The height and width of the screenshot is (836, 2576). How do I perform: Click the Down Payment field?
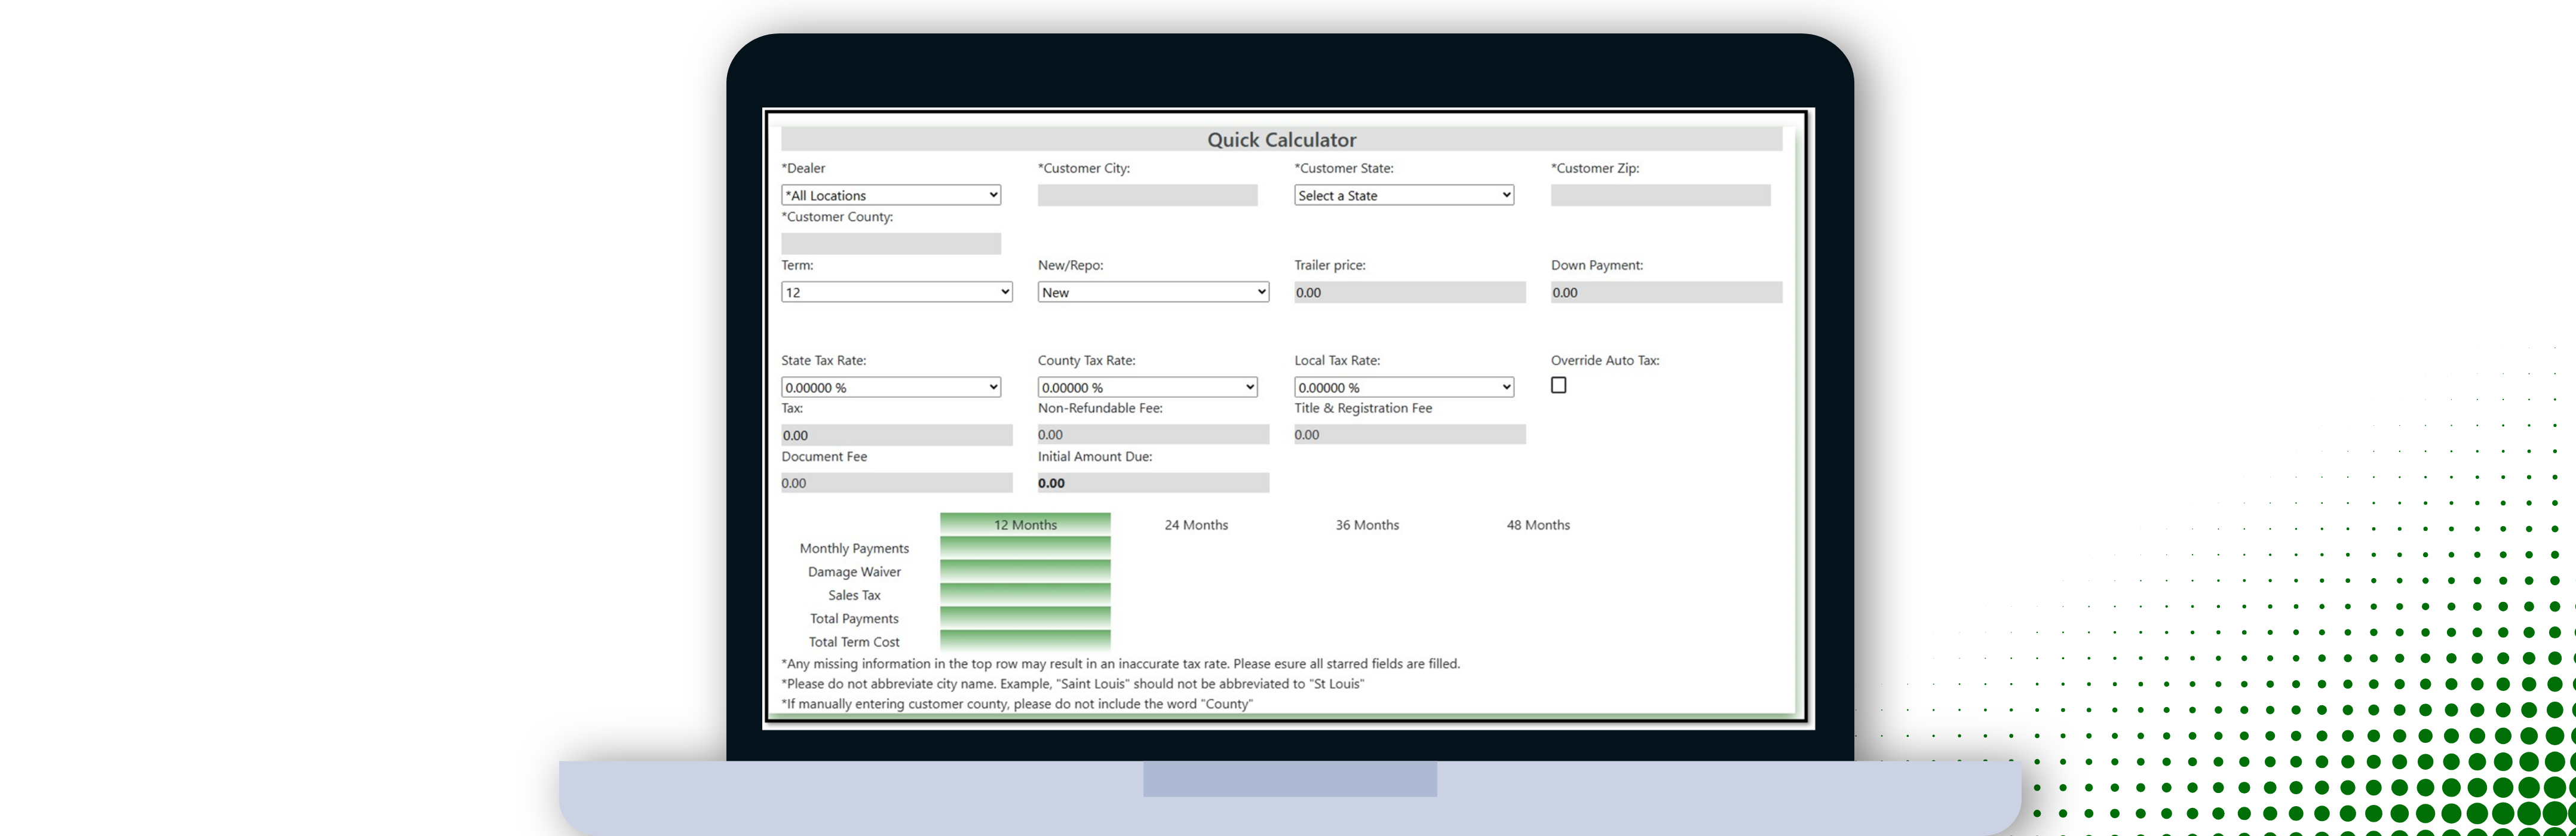pos(1666,292)
